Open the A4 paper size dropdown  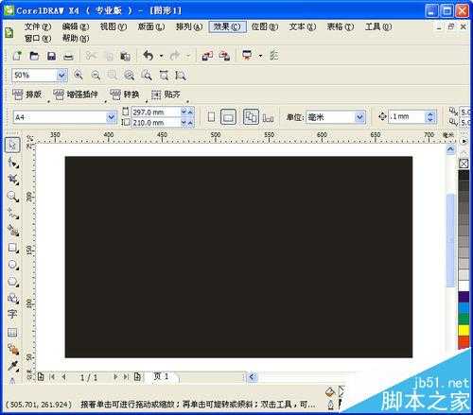(111, 117)
